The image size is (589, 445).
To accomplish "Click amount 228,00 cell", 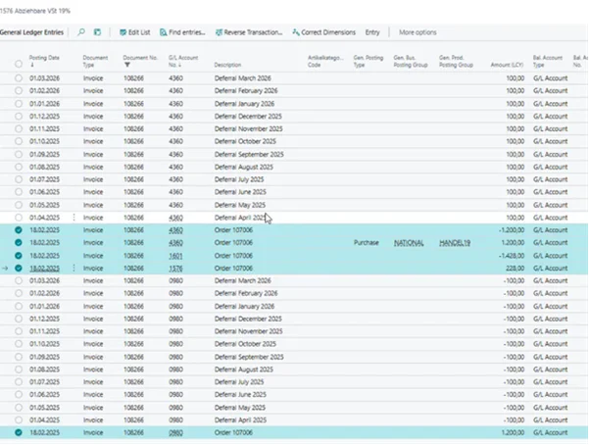I will point(515,269).
